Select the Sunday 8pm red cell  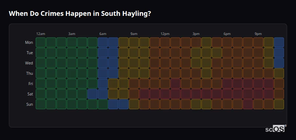click(x=248, y=104)
